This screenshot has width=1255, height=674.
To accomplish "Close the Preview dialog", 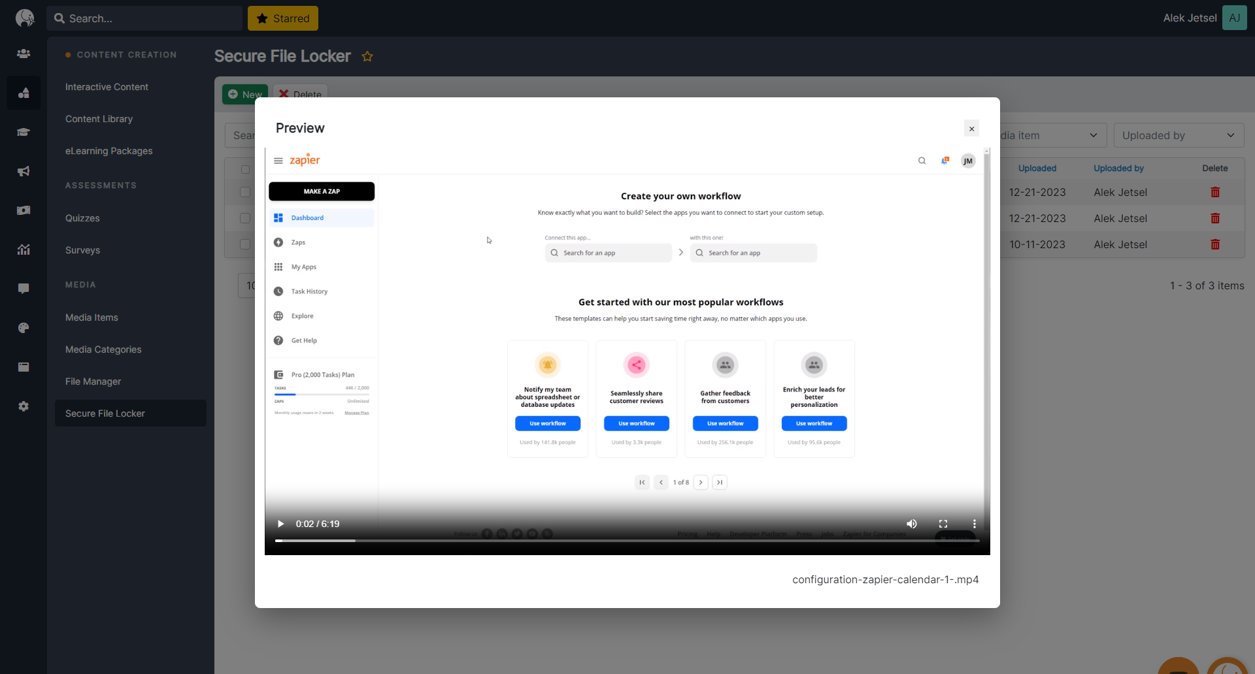I will [971, 129].
